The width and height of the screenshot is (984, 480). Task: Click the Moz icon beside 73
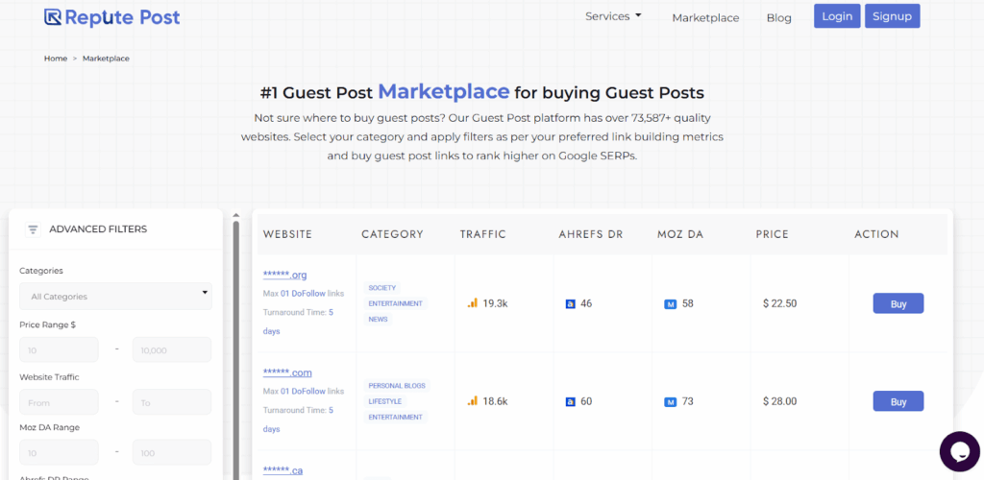670,402
